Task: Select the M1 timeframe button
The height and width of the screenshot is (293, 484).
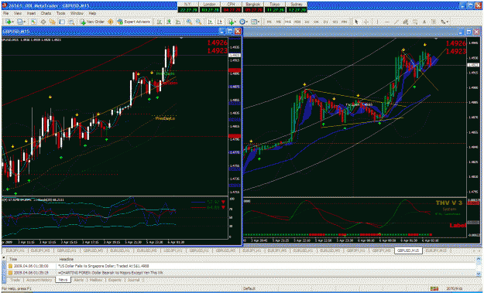Action: 269,22
